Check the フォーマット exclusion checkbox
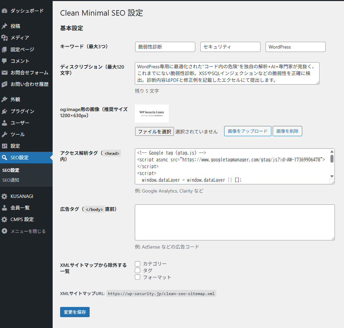Viewport: 344px width, 328px height. pyautogui.click(x=138, y=277)
